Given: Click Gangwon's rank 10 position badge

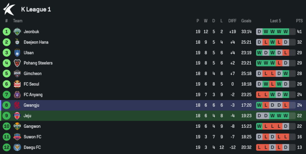Looking at the screenshot, I should pos(6,126).
